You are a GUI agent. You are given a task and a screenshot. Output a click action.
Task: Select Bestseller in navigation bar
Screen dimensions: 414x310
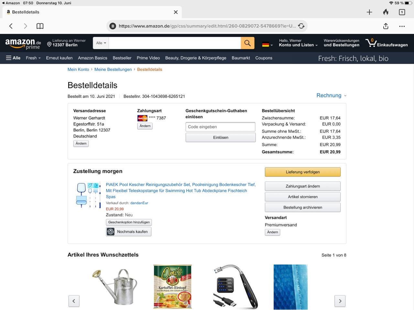[122, 58]
